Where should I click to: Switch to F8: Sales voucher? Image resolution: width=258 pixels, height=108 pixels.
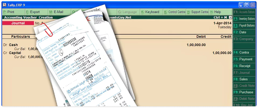pos(244,79)
